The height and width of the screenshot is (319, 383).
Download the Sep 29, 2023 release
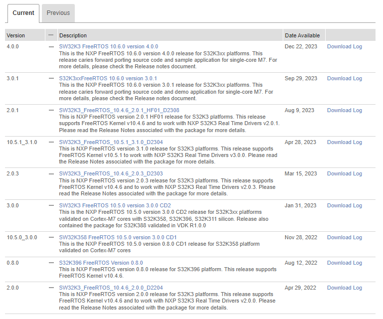coord(339,78)
